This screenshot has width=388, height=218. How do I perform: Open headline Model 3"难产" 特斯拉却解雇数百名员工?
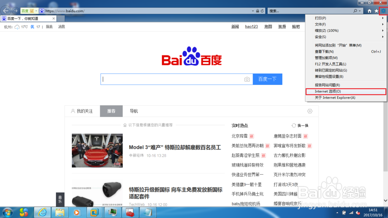click(x=175, y=147)
